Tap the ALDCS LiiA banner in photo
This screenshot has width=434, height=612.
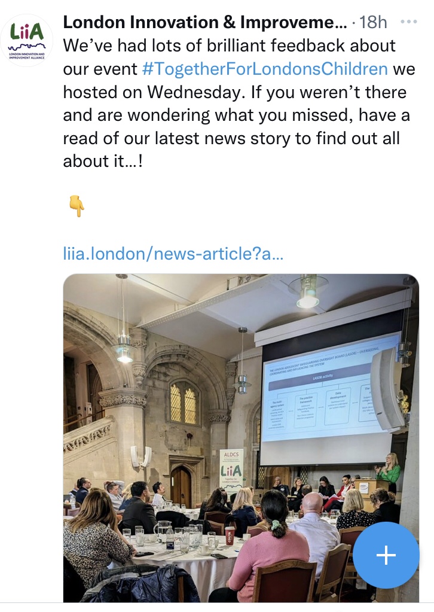tap(231, 470)
